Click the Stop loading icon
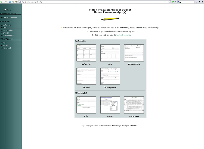204x149 pixels. (13, 2)
